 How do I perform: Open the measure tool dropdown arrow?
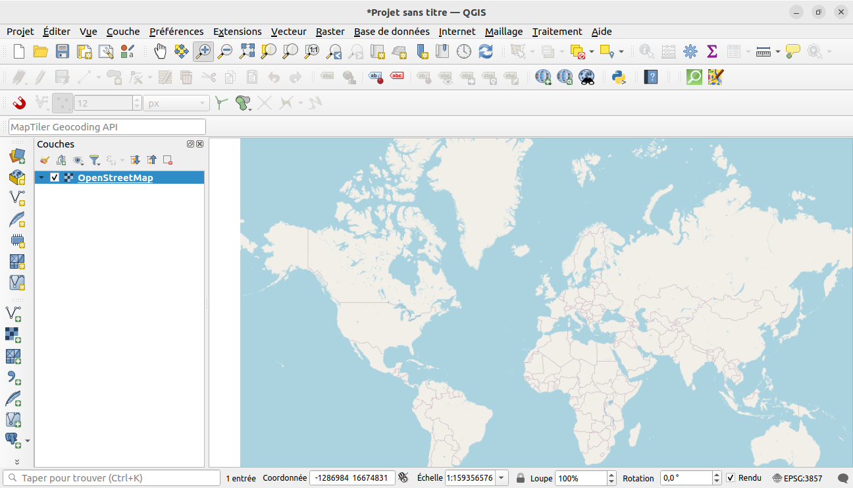tap(778, 51)
